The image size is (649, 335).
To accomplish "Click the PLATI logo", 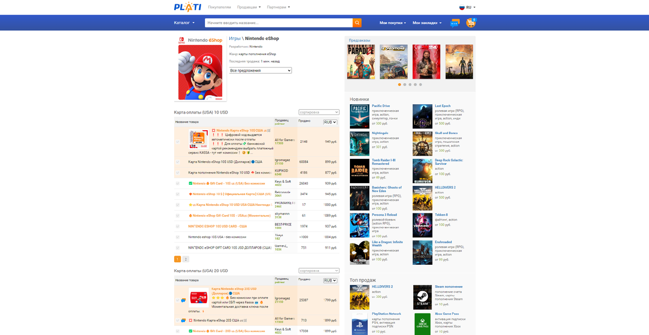I will click(187, 7).
